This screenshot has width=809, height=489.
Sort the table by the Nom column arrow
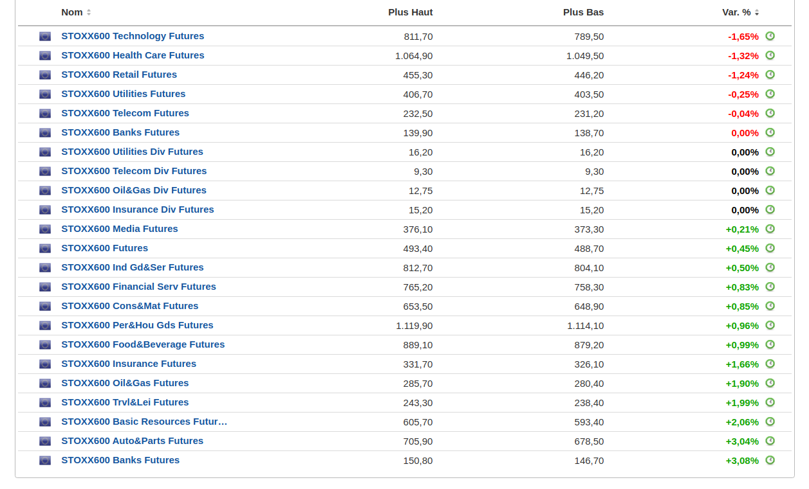pyautogui.click(x=89, y=12)
